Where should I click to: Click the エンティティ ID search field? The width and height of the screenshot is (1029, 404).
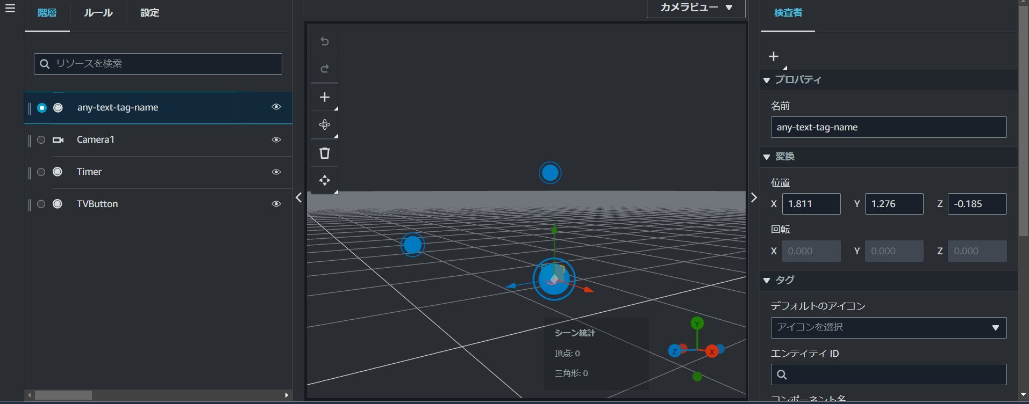889,374
